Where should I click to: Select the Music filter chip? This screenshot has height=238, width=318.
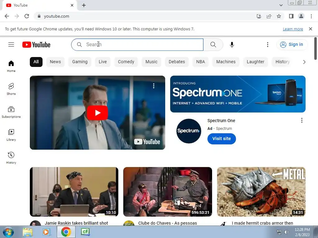click(152, 62)
